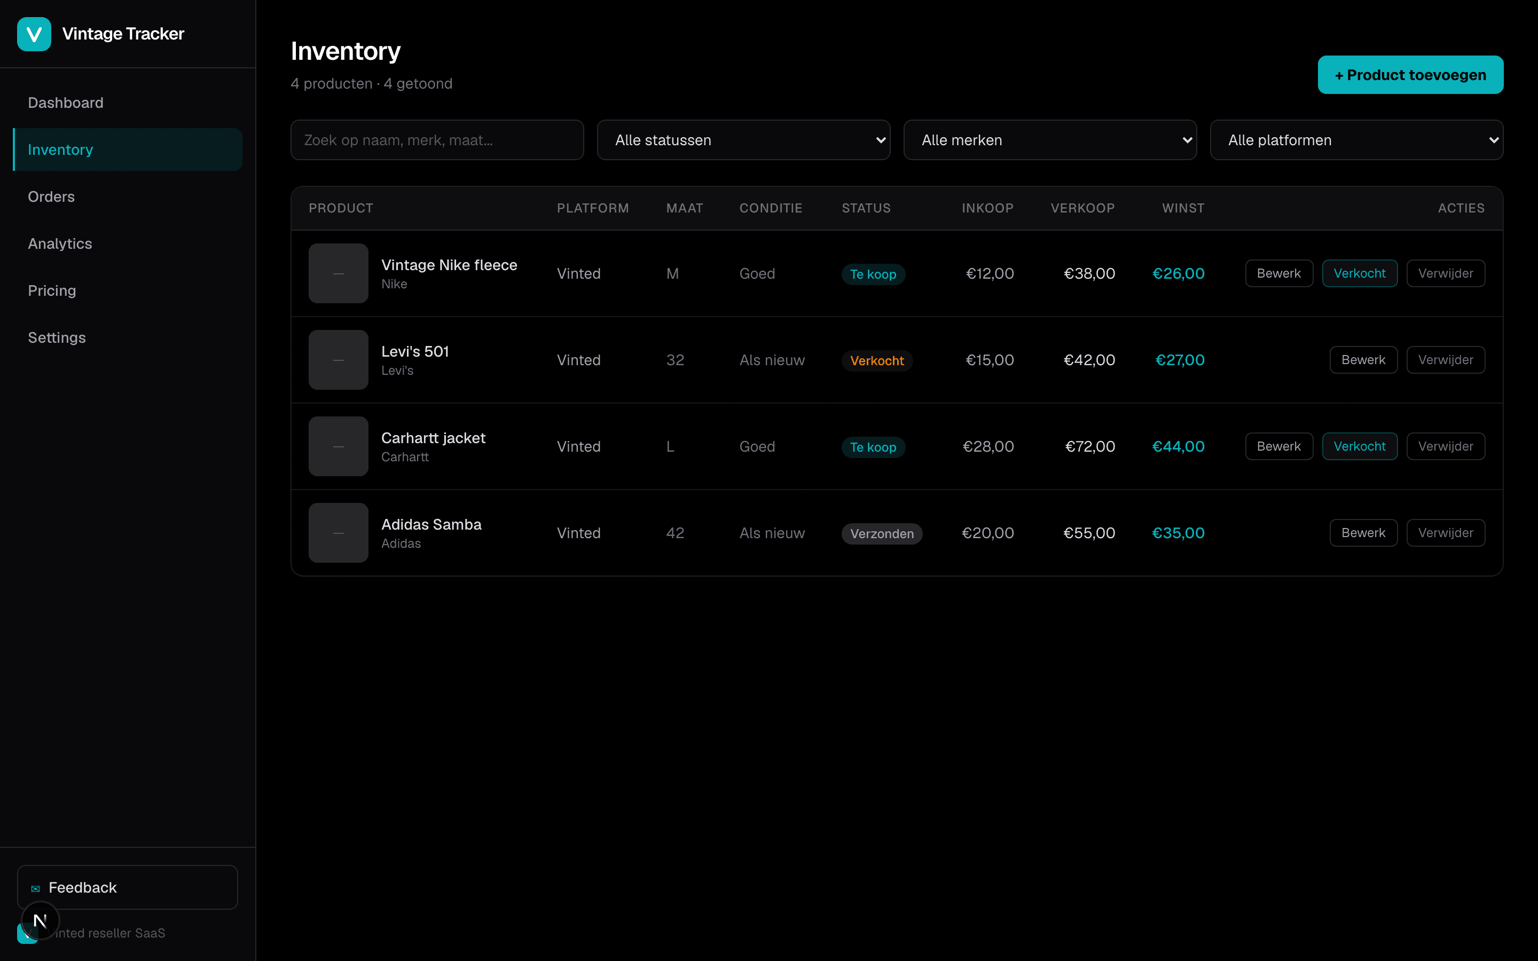
Task: Click the Carhartt jacket product name
Action: 433,437
